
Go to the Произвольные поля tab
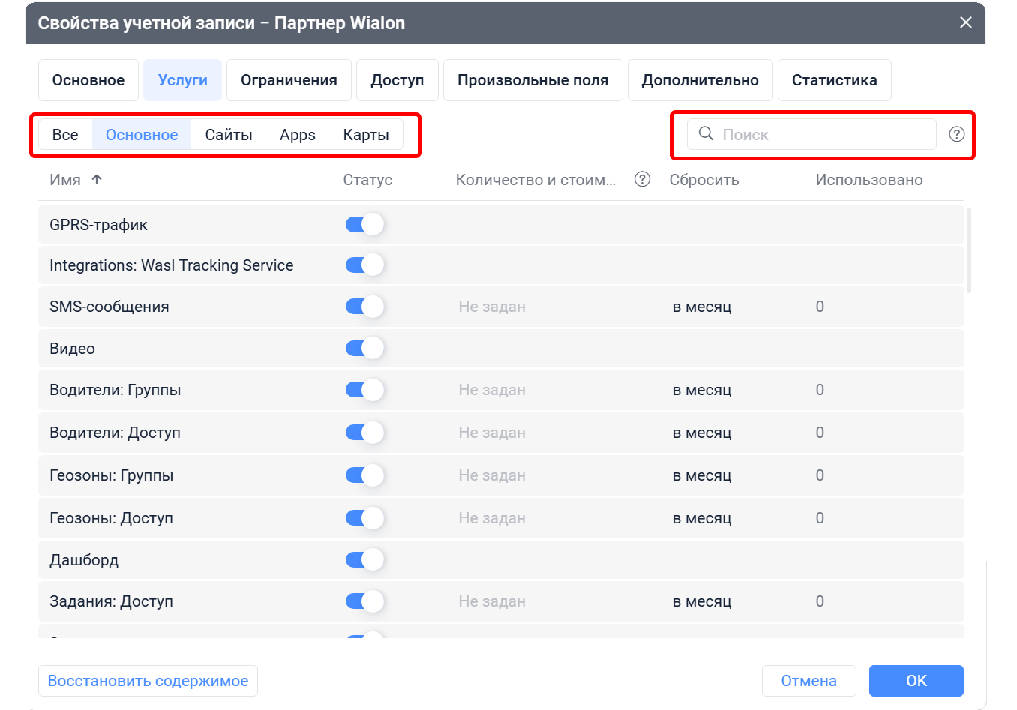(533, 80)
